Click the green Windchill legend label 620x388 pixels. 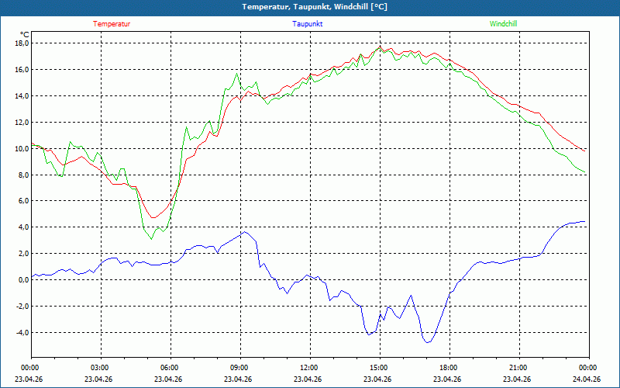coord(503,24)
